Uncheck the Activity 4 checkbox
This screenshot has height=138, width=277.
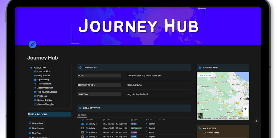[x=83, y=124]
